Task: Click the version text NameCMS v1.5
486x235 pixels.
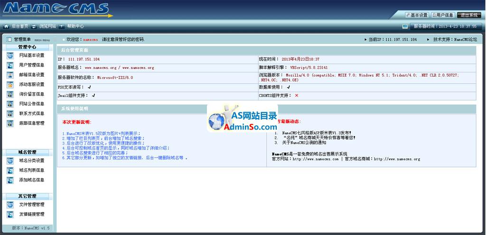Action: (x=37, y=228)
